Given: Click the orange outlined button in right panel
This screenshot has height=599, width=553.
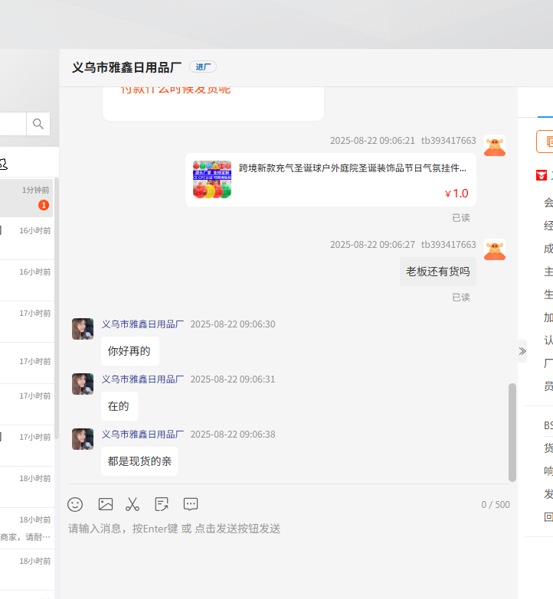Looking at the screenshot, I should 545,142.
